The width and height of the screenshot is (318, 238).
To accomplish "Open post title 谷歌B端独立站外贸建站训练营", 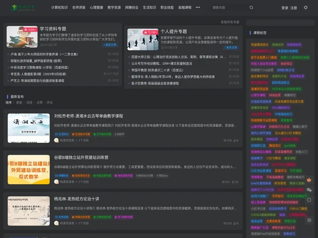I will pyautogui.click(x=81, y=157).
